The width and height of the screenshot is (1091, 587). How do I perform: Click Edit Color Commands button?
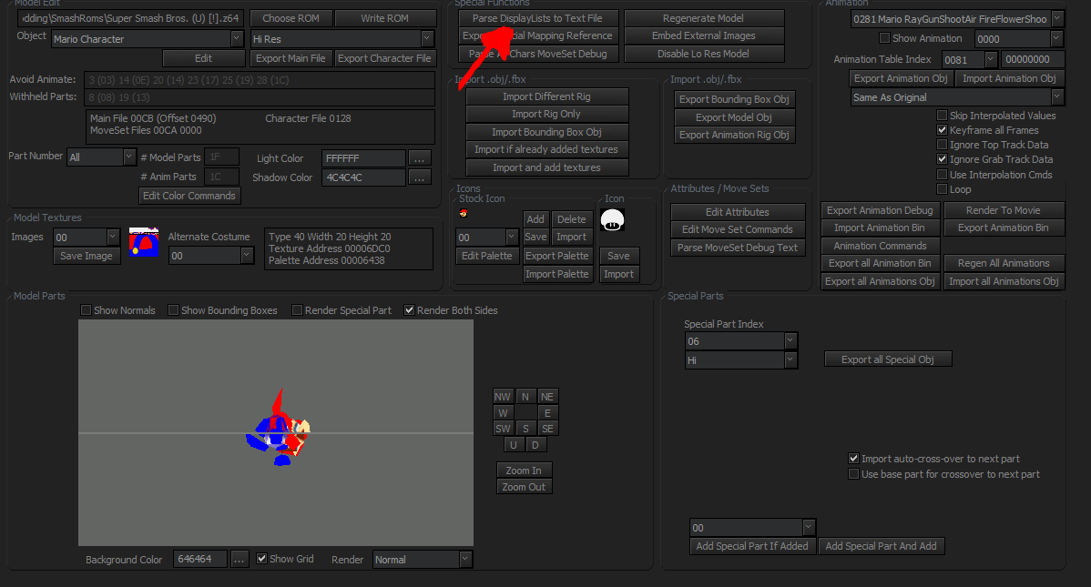189,196
